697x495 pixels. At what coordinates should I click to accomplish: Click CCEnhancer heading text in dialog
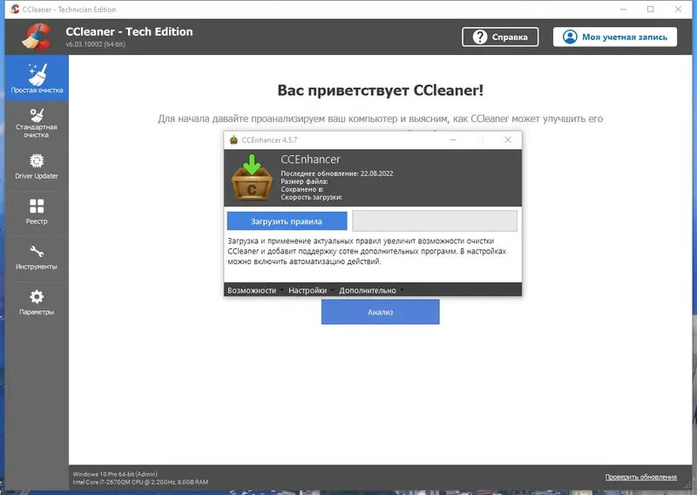click(x=310, y=159)
